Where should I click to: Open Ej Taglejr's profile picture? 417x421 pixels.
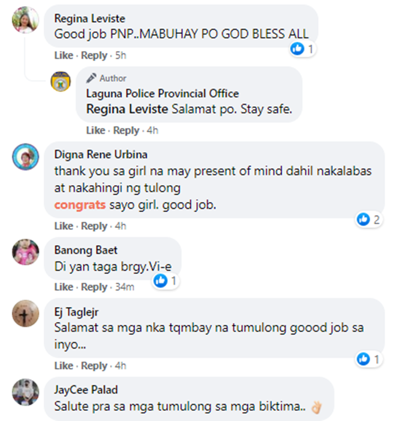[26, 313]
